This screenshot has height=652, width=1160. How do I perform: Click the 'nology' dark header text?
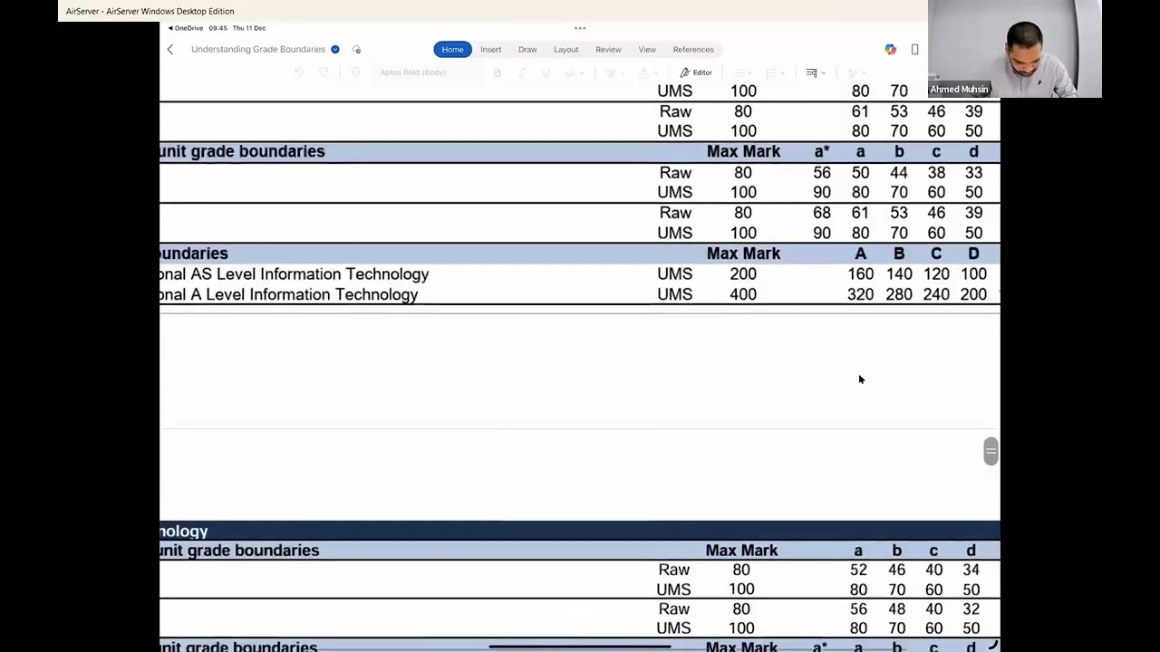point(184,532)
